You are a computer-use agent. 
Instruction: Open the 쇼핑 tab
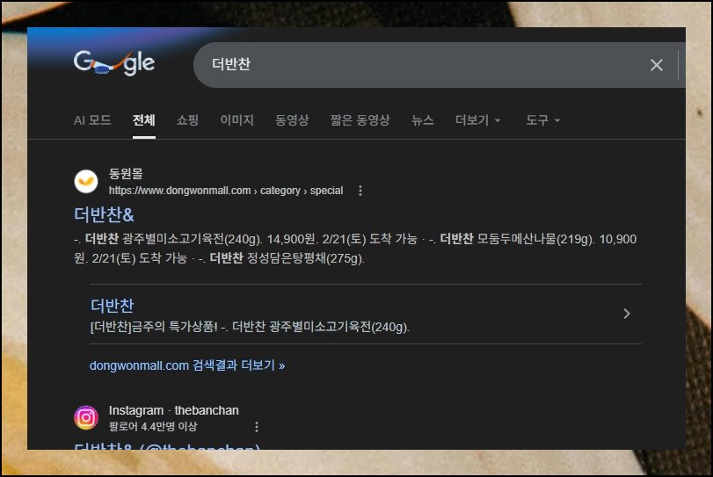click(x=187, y=120)
